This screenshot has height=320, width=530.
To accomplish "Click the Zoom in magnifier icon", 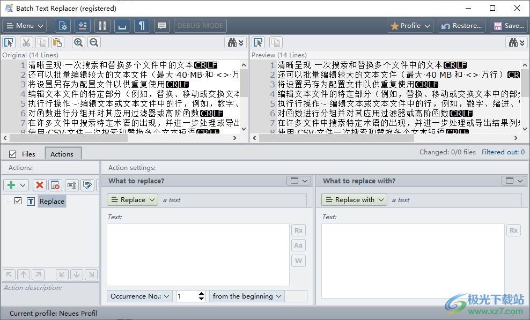I will click(x=78, y=42).
